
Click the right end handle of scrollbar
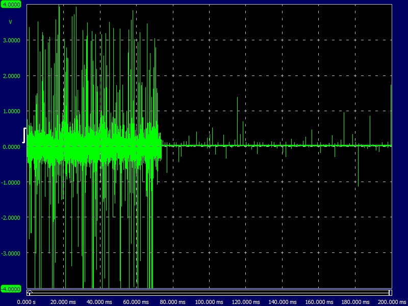pyautogui.click(x=390, y=293)
